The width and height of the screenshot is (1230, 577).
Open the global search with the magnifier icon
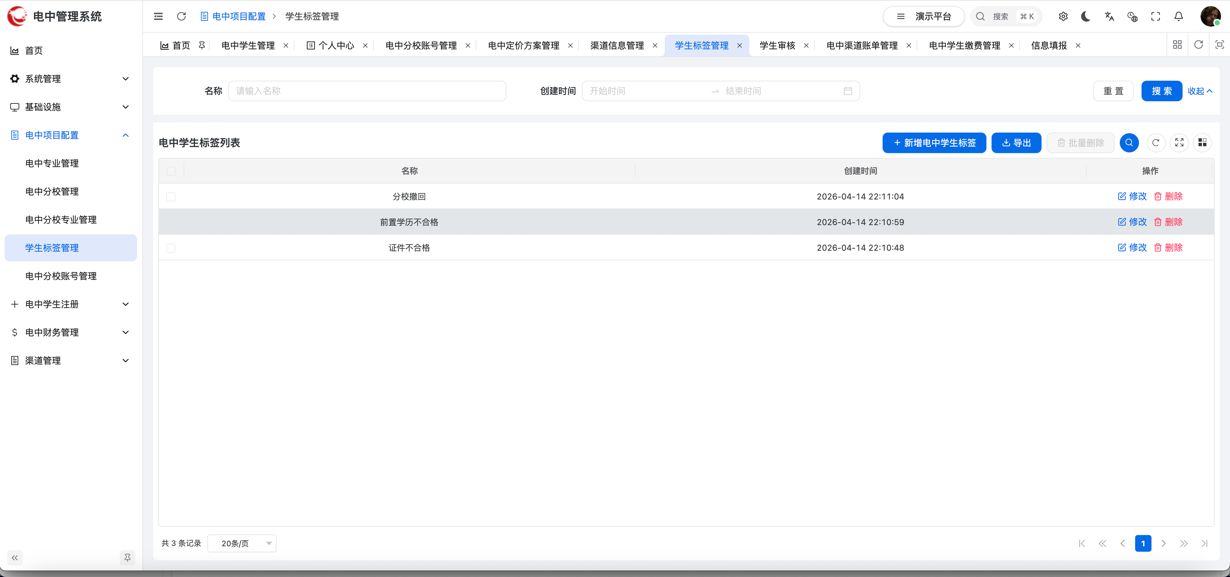(x=980, y=16)
